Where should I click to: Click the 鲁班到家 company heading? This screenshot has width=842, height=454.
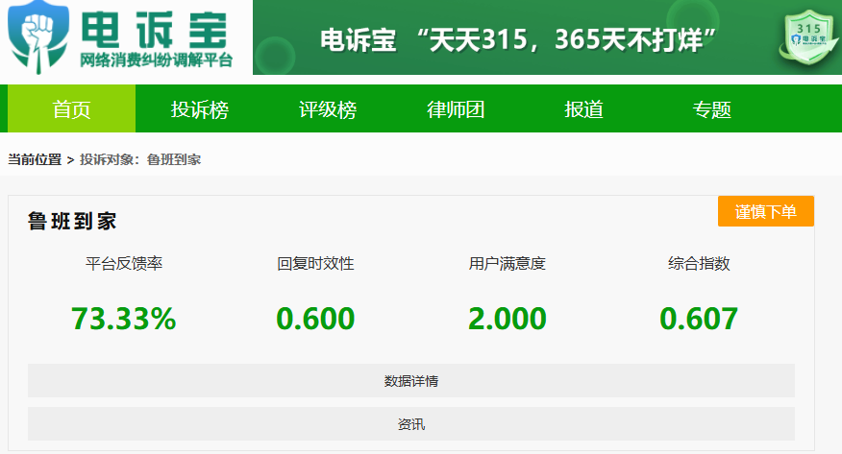click(x=72, y=221)
